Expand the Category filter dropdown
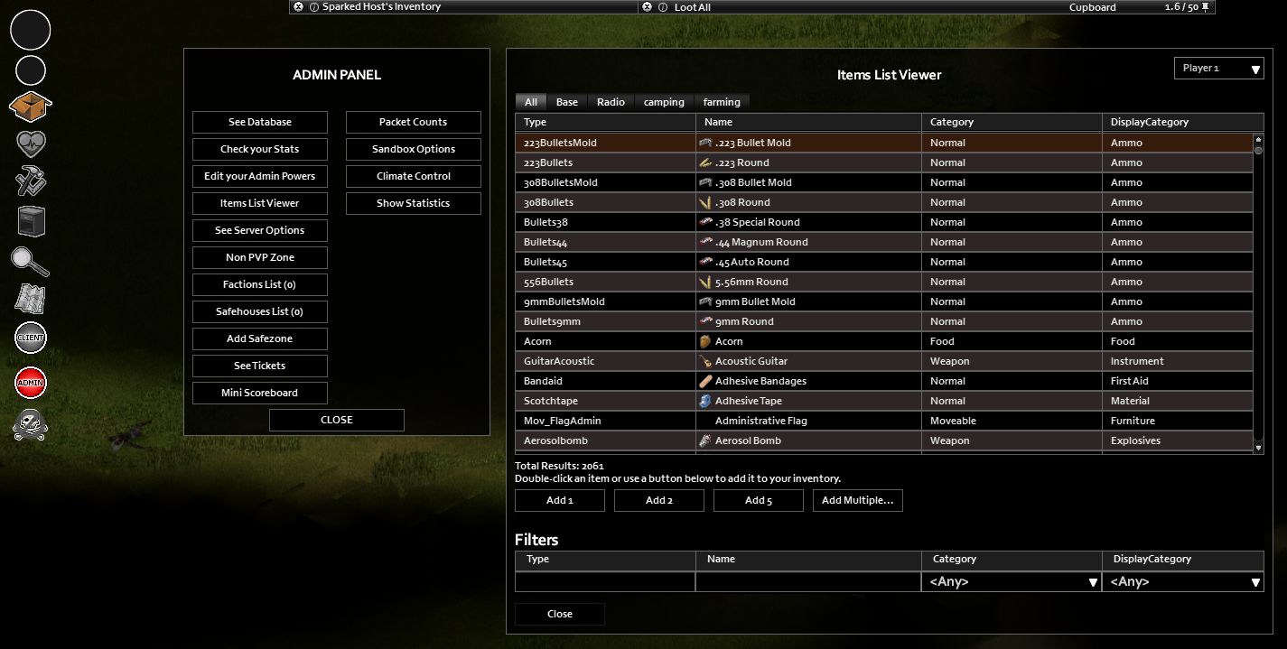The width and height of the screenshot is (1287, 649). (1012, 582)
